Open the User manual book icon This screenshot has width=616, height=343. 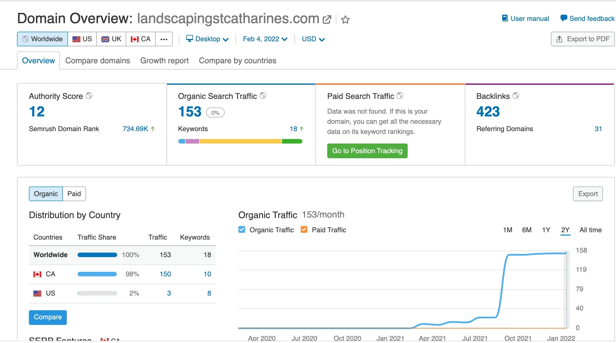point(505,18)
